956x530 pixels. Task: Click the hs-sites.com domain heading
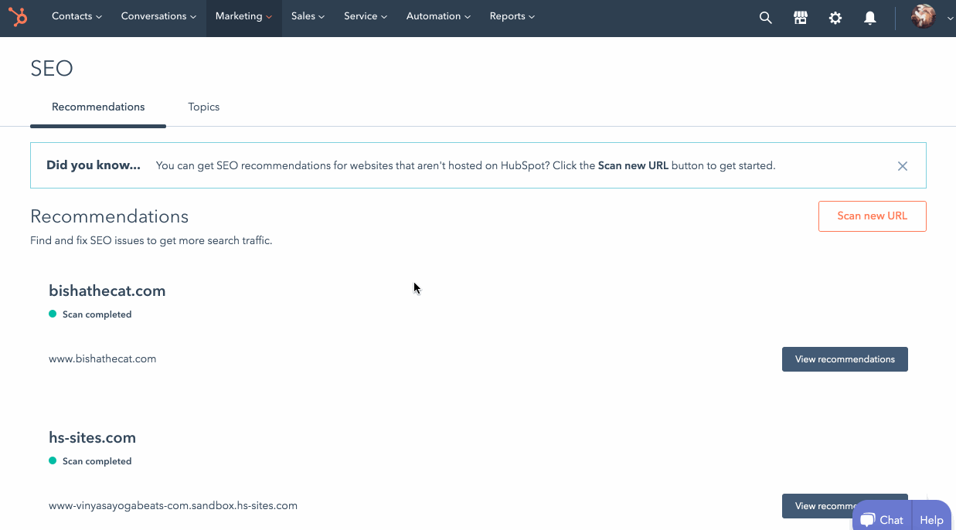tap(92, 438)
